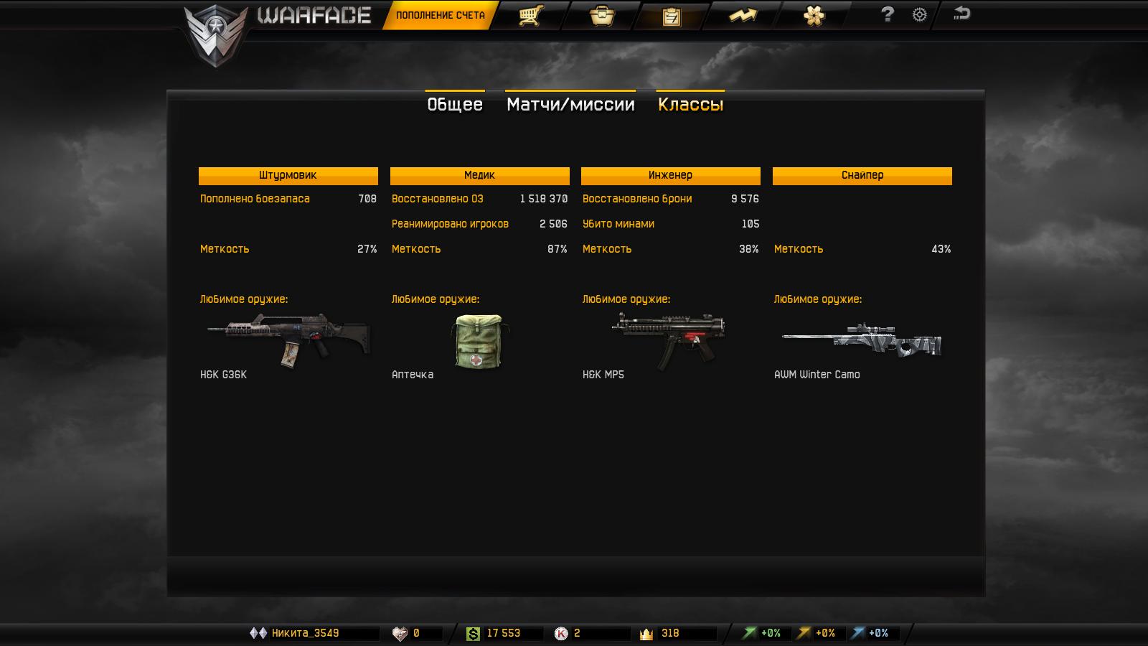Click the 87% medic accuracy value

coord(557,249)
